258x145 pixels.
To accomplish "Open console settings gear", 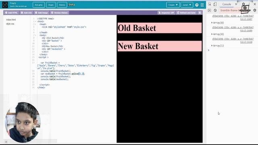I will 255,10.
